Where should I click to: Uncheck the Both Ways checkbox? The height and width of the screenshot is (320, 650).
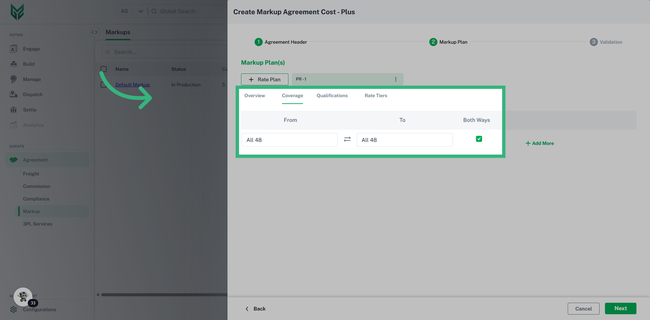coord(479,139)
